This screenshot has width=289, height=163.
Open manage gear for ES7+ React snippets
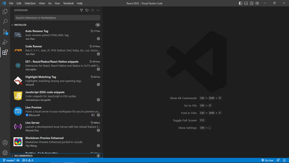pyautogui.click(x=98, y=69)
